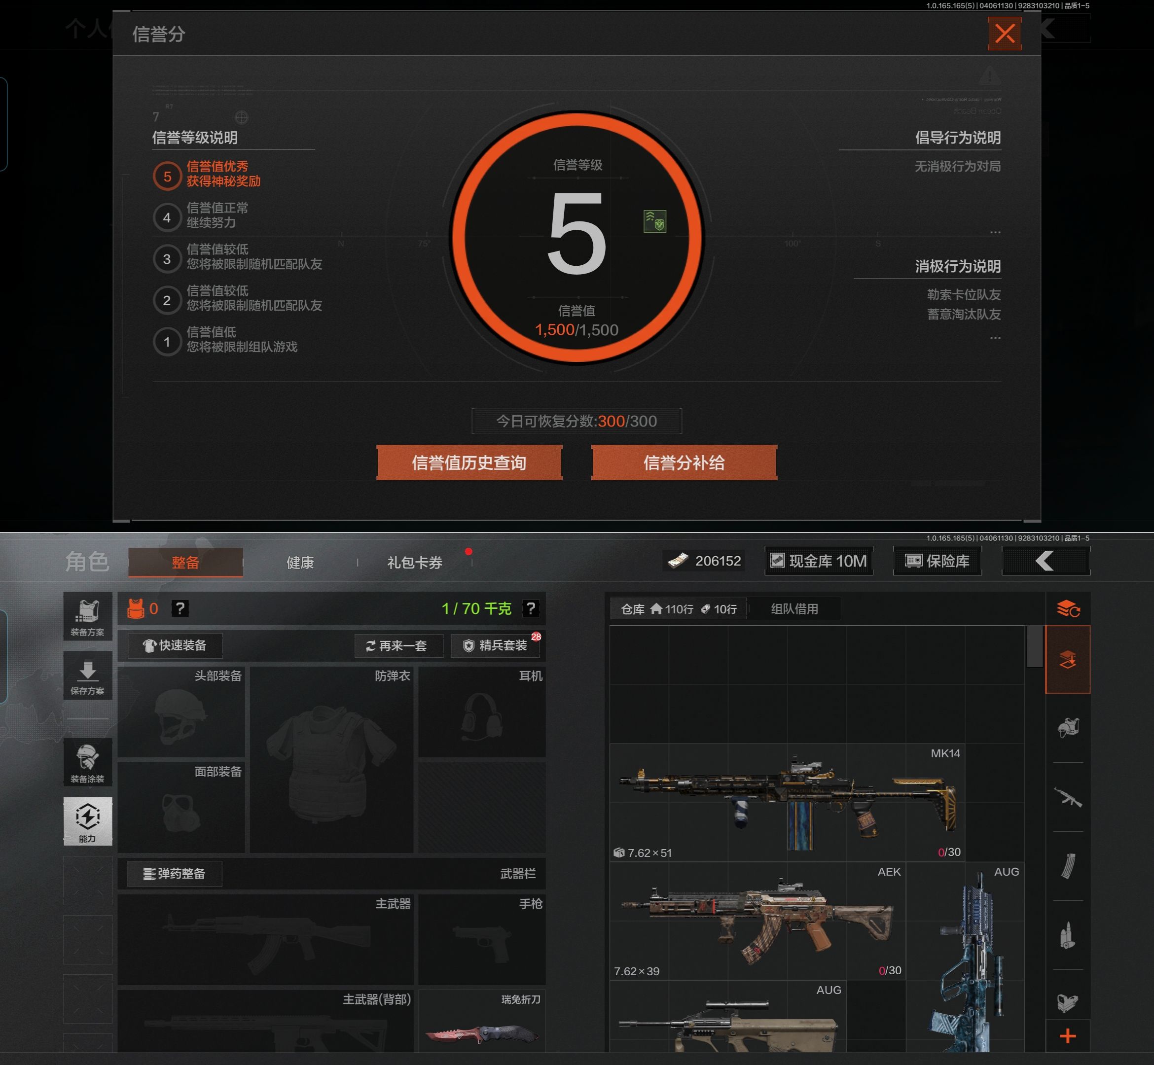Open the 装备方案 loadout icon
The height and width of the screenshot is (1065, 1154).
pyautogui.click(x=88, y=616)
